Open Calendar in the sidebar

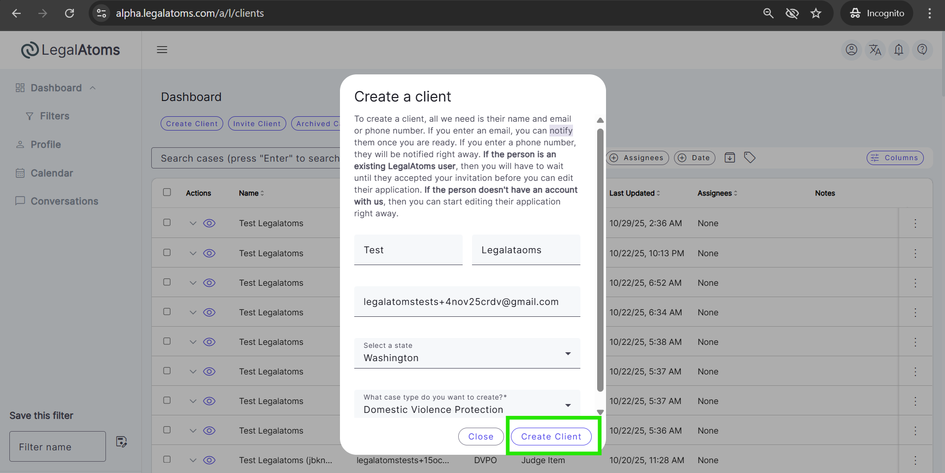pyautogui.click(x=52, y=173)
